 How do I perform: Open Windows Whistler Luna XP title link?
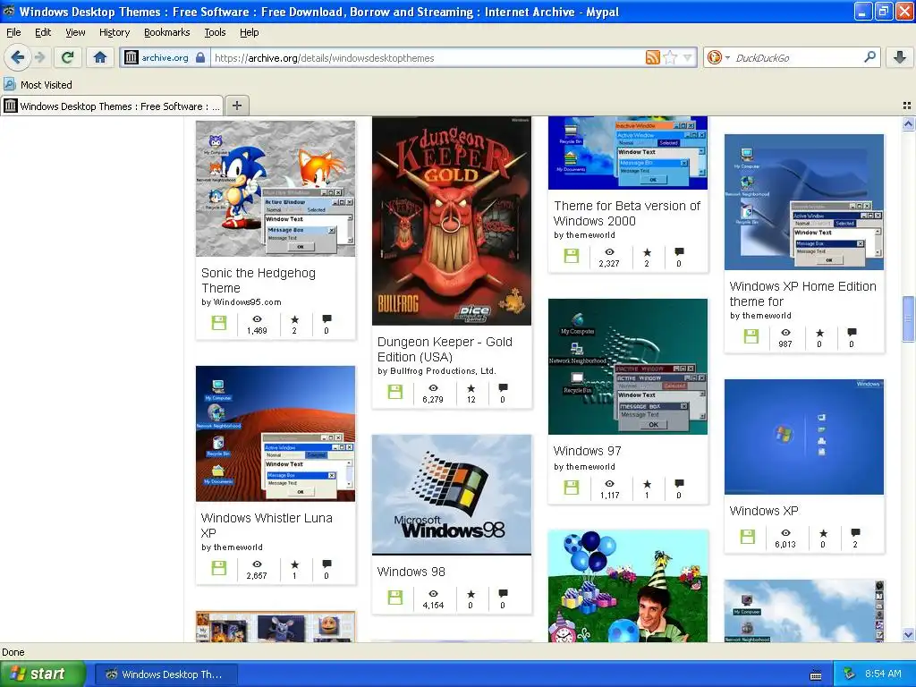(267, 525)
